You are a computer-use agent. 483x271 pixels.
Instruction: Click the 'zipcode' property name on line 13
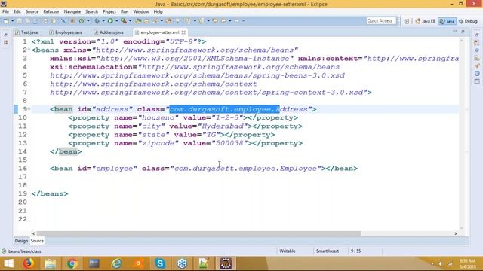[x=158, y=143]
